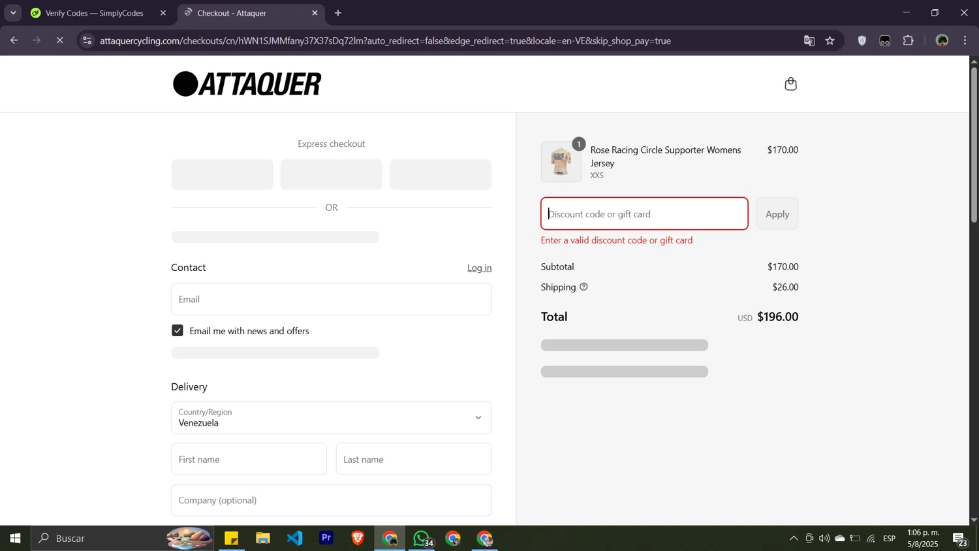Viewport: 979px width, 551px height.
Task: Click the Rose Racing jersey product thumbnail
Action: pyautogui.click(x=561, y=162)
